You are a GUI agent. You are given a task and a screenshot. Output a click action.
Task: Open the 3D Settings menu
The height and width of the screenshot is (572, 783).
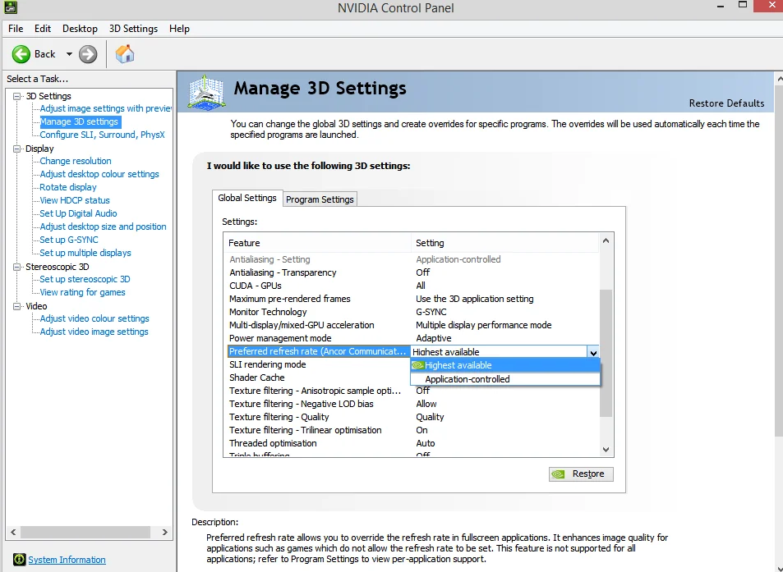click(x=133, y=29)
